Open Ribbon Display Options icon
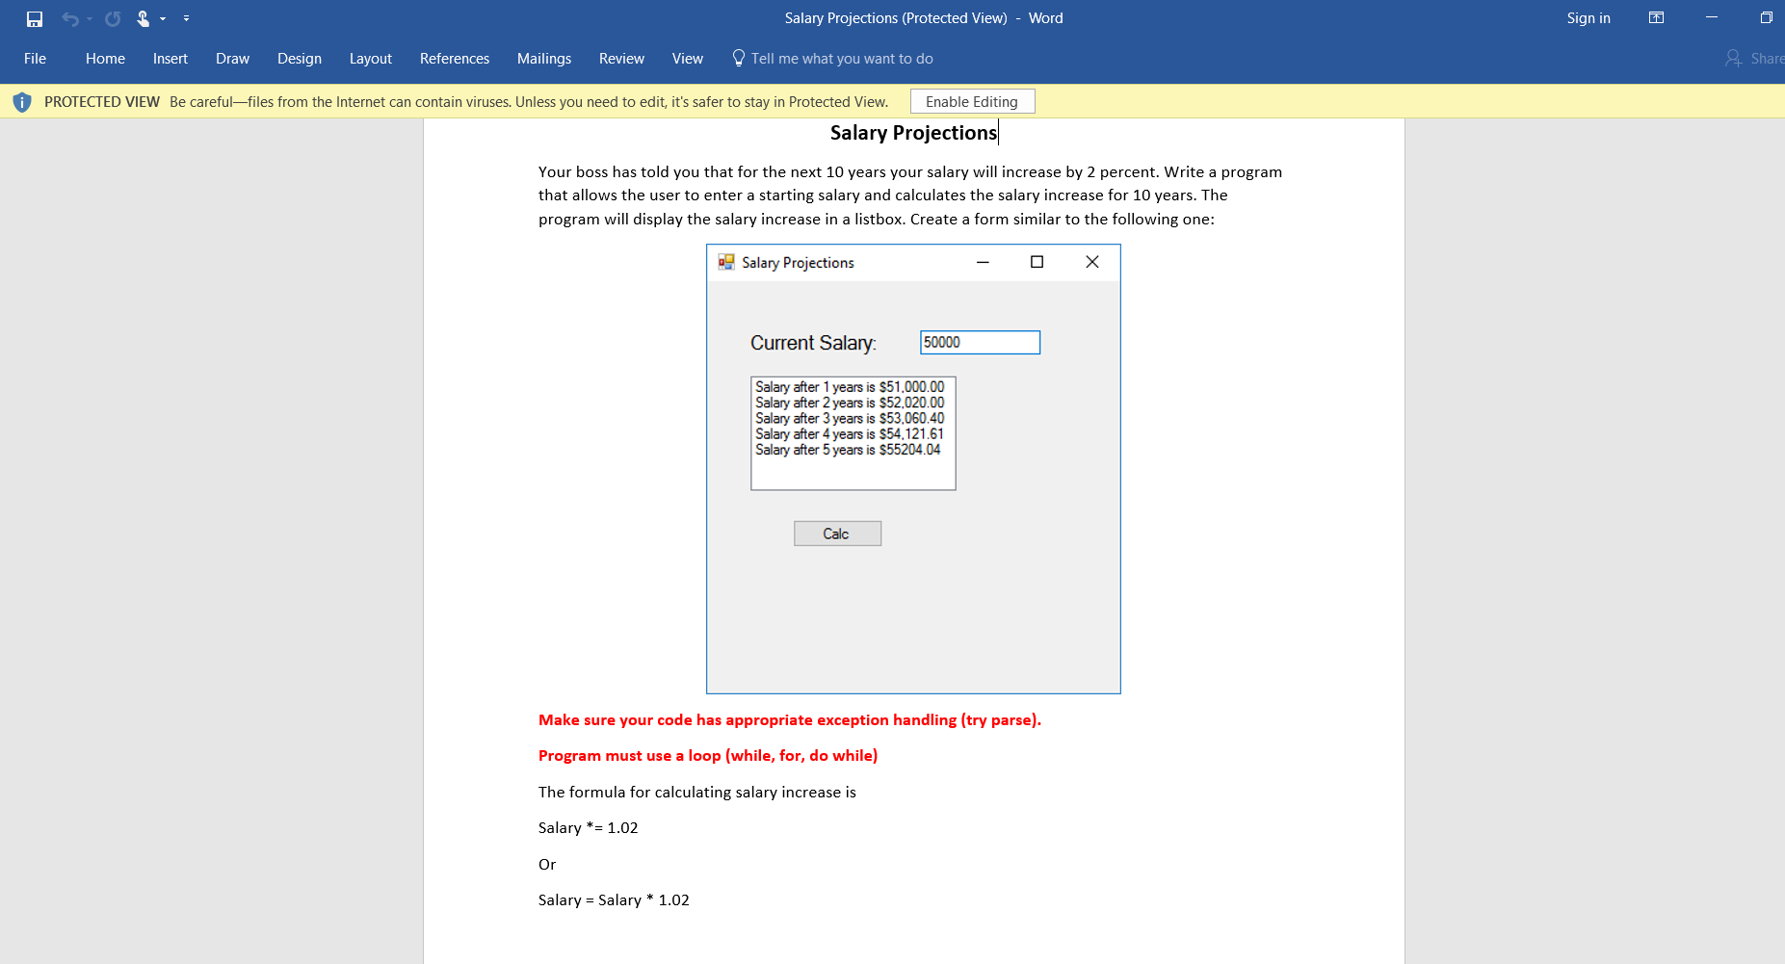 1656,17
